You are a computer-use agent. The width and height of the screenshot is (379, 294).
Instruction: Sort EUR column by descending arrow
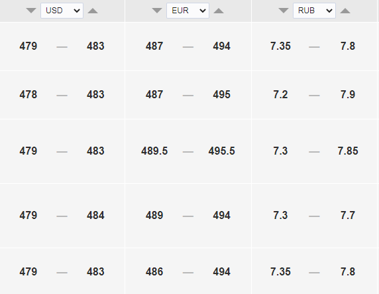point(157,11)
